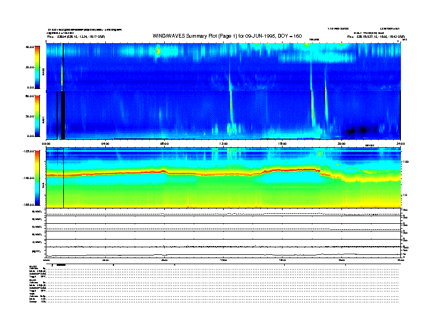Click the red-yellow hotspot in RAD2 near 07:30
This screenshot has width=432, height=334.
tap(158, 51)
